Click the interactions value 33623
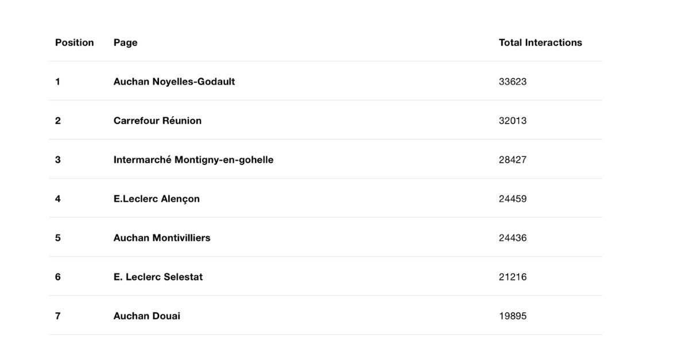 513,82
